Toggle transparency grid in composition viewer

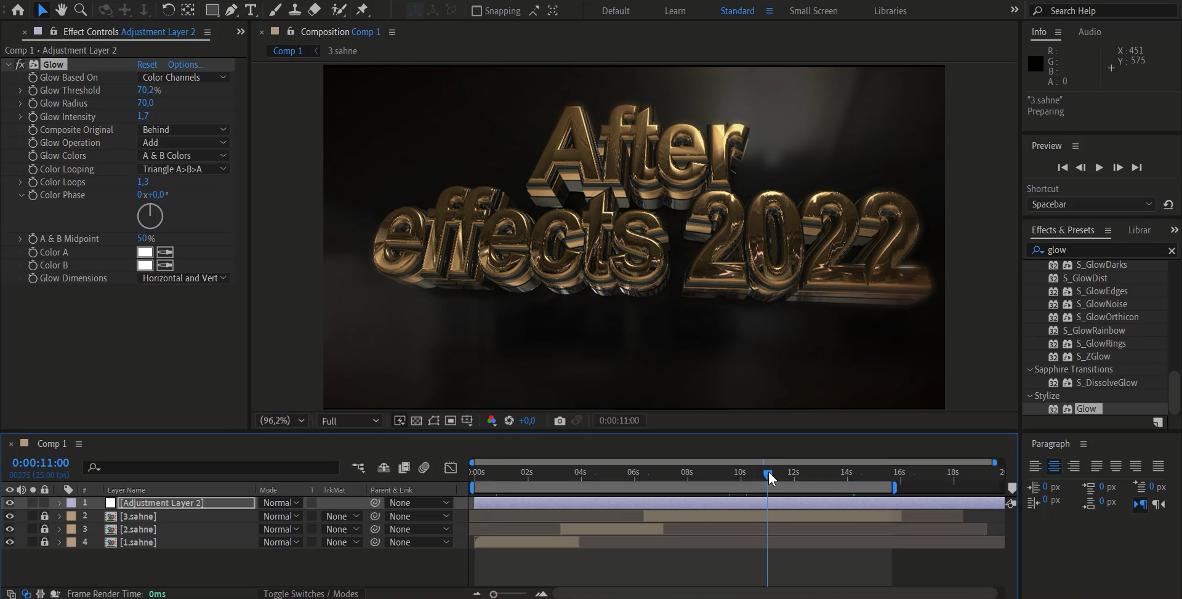(x=417, y=420)
